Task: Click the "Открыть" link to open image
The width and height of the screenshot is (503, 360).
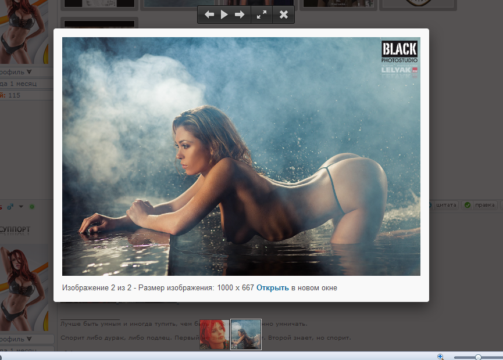Action: (272, 287)
